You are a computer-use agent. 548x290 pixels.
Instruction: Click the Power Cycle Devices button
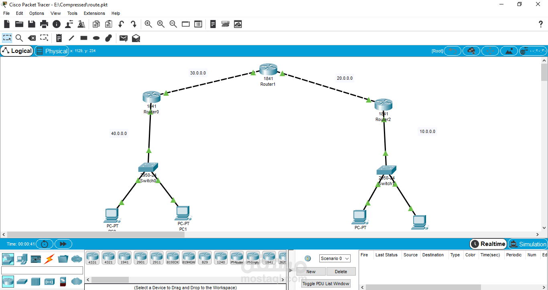(x=45, y=244)
